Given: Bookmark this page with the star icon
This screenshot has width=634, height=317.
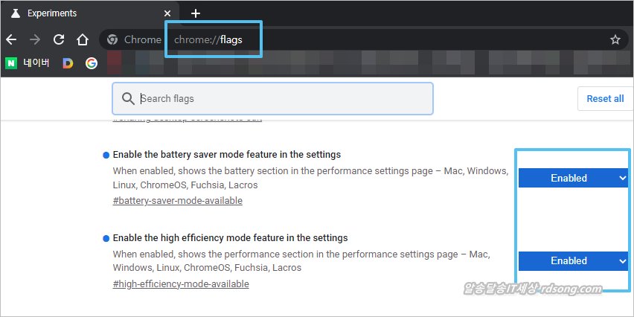Looking at the screenshot, I should pyautogui.click(x=615, y=39).
